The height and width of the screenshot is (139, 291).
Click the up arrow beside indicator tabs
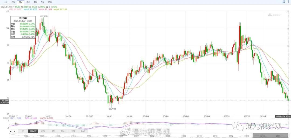pos(11,131)
